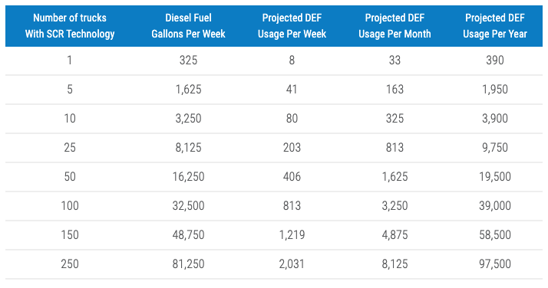Screen dimensions: 548x288
Task: Select the 48,750 diesel gallons cell
Action: pyautogui.click(x=188, y=234)
